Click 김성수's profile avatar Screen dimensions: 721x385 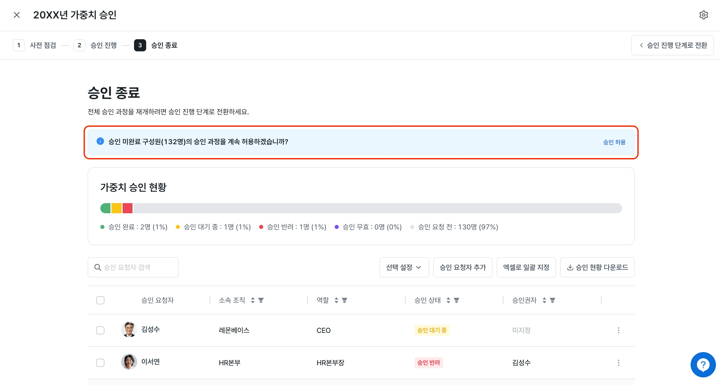coord(129,329)
